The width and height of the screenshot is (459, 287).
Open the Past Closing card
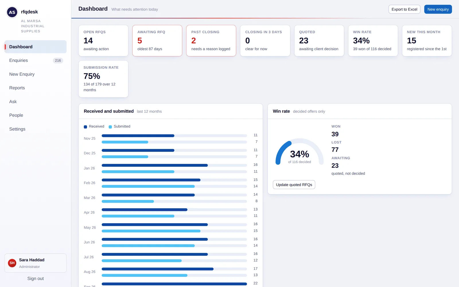tap(211, 41)
